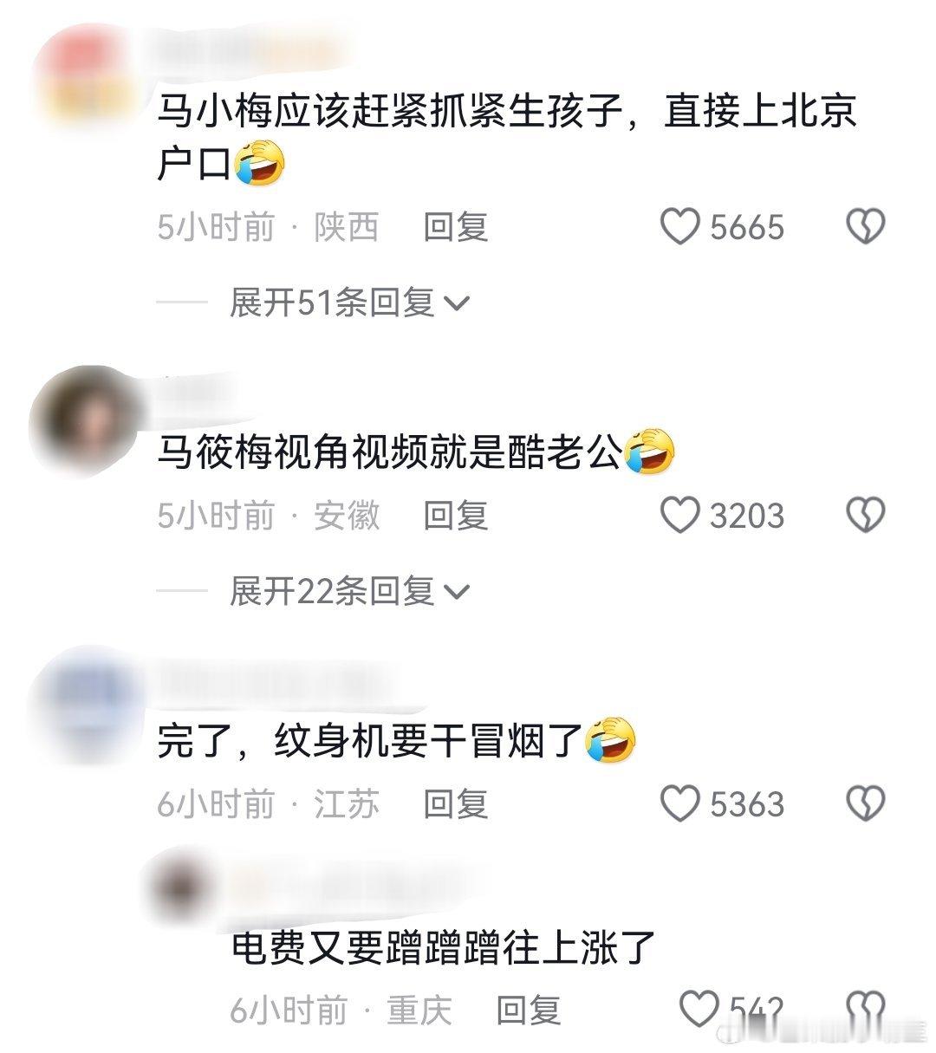Viewport: 936px width, 1053px height.
Task: Tap the chevron next to 展开51条回复
Action: tap(457, 303)
